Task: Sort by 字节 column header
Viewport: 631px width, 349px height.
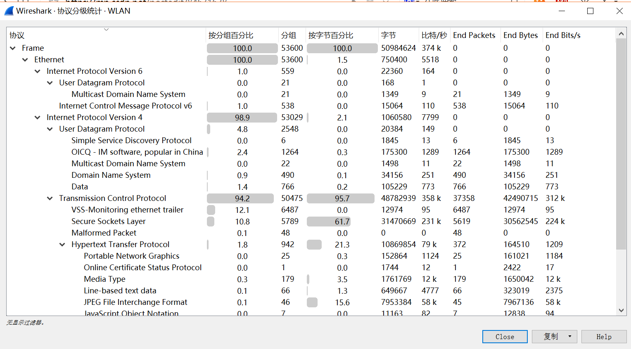Action: (399, 35)
